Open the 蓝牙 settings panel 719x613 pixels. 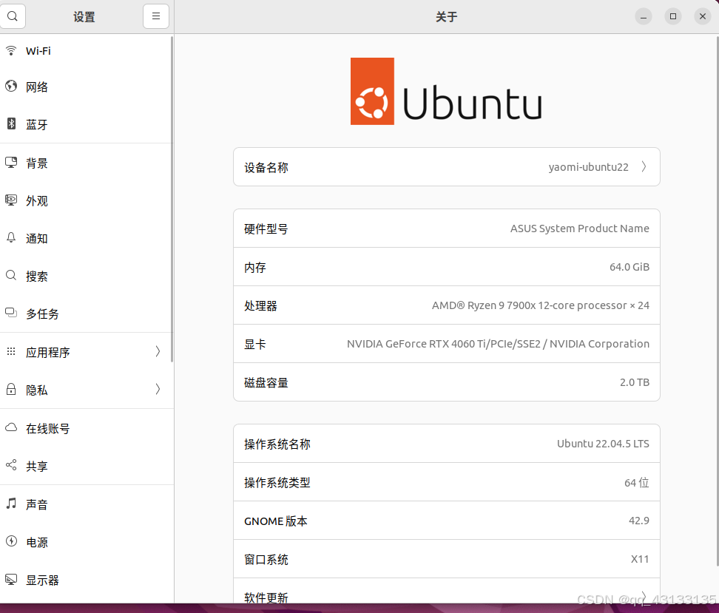click(x=87, y=124)
